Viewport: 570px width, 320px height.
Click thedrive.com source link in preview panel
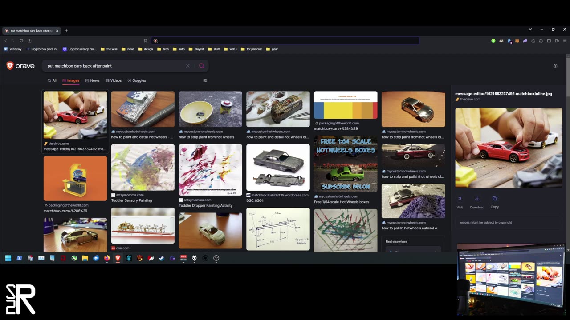470,99
